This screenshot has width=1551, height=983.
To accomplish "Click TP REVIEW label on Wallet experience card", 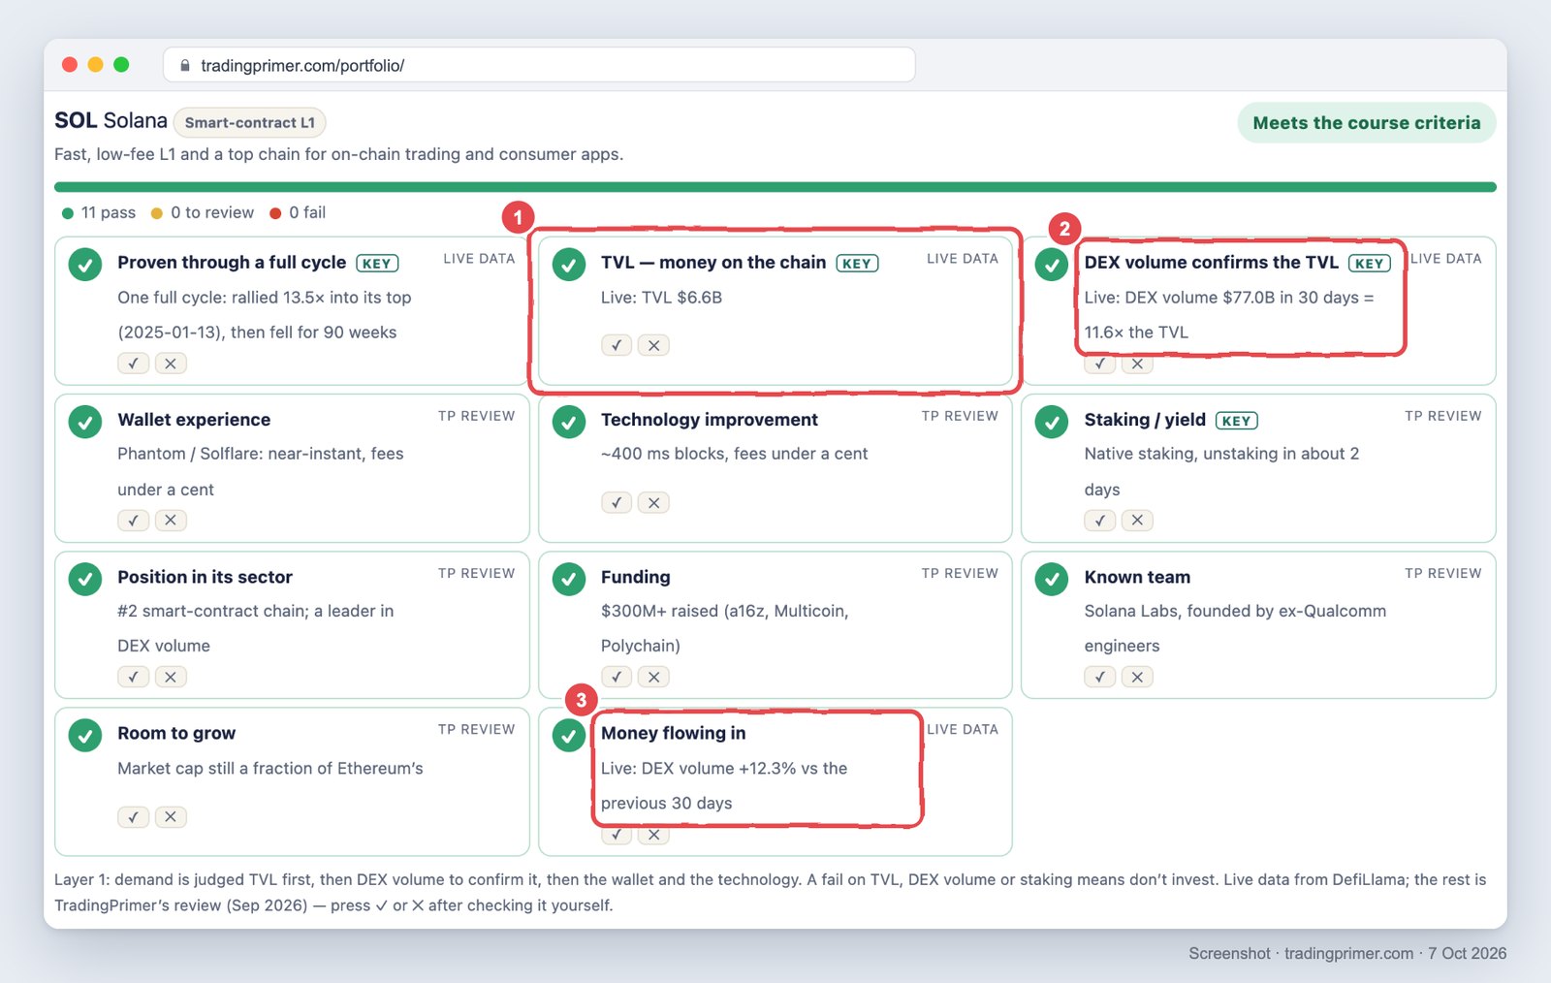I will pos(476,416).
